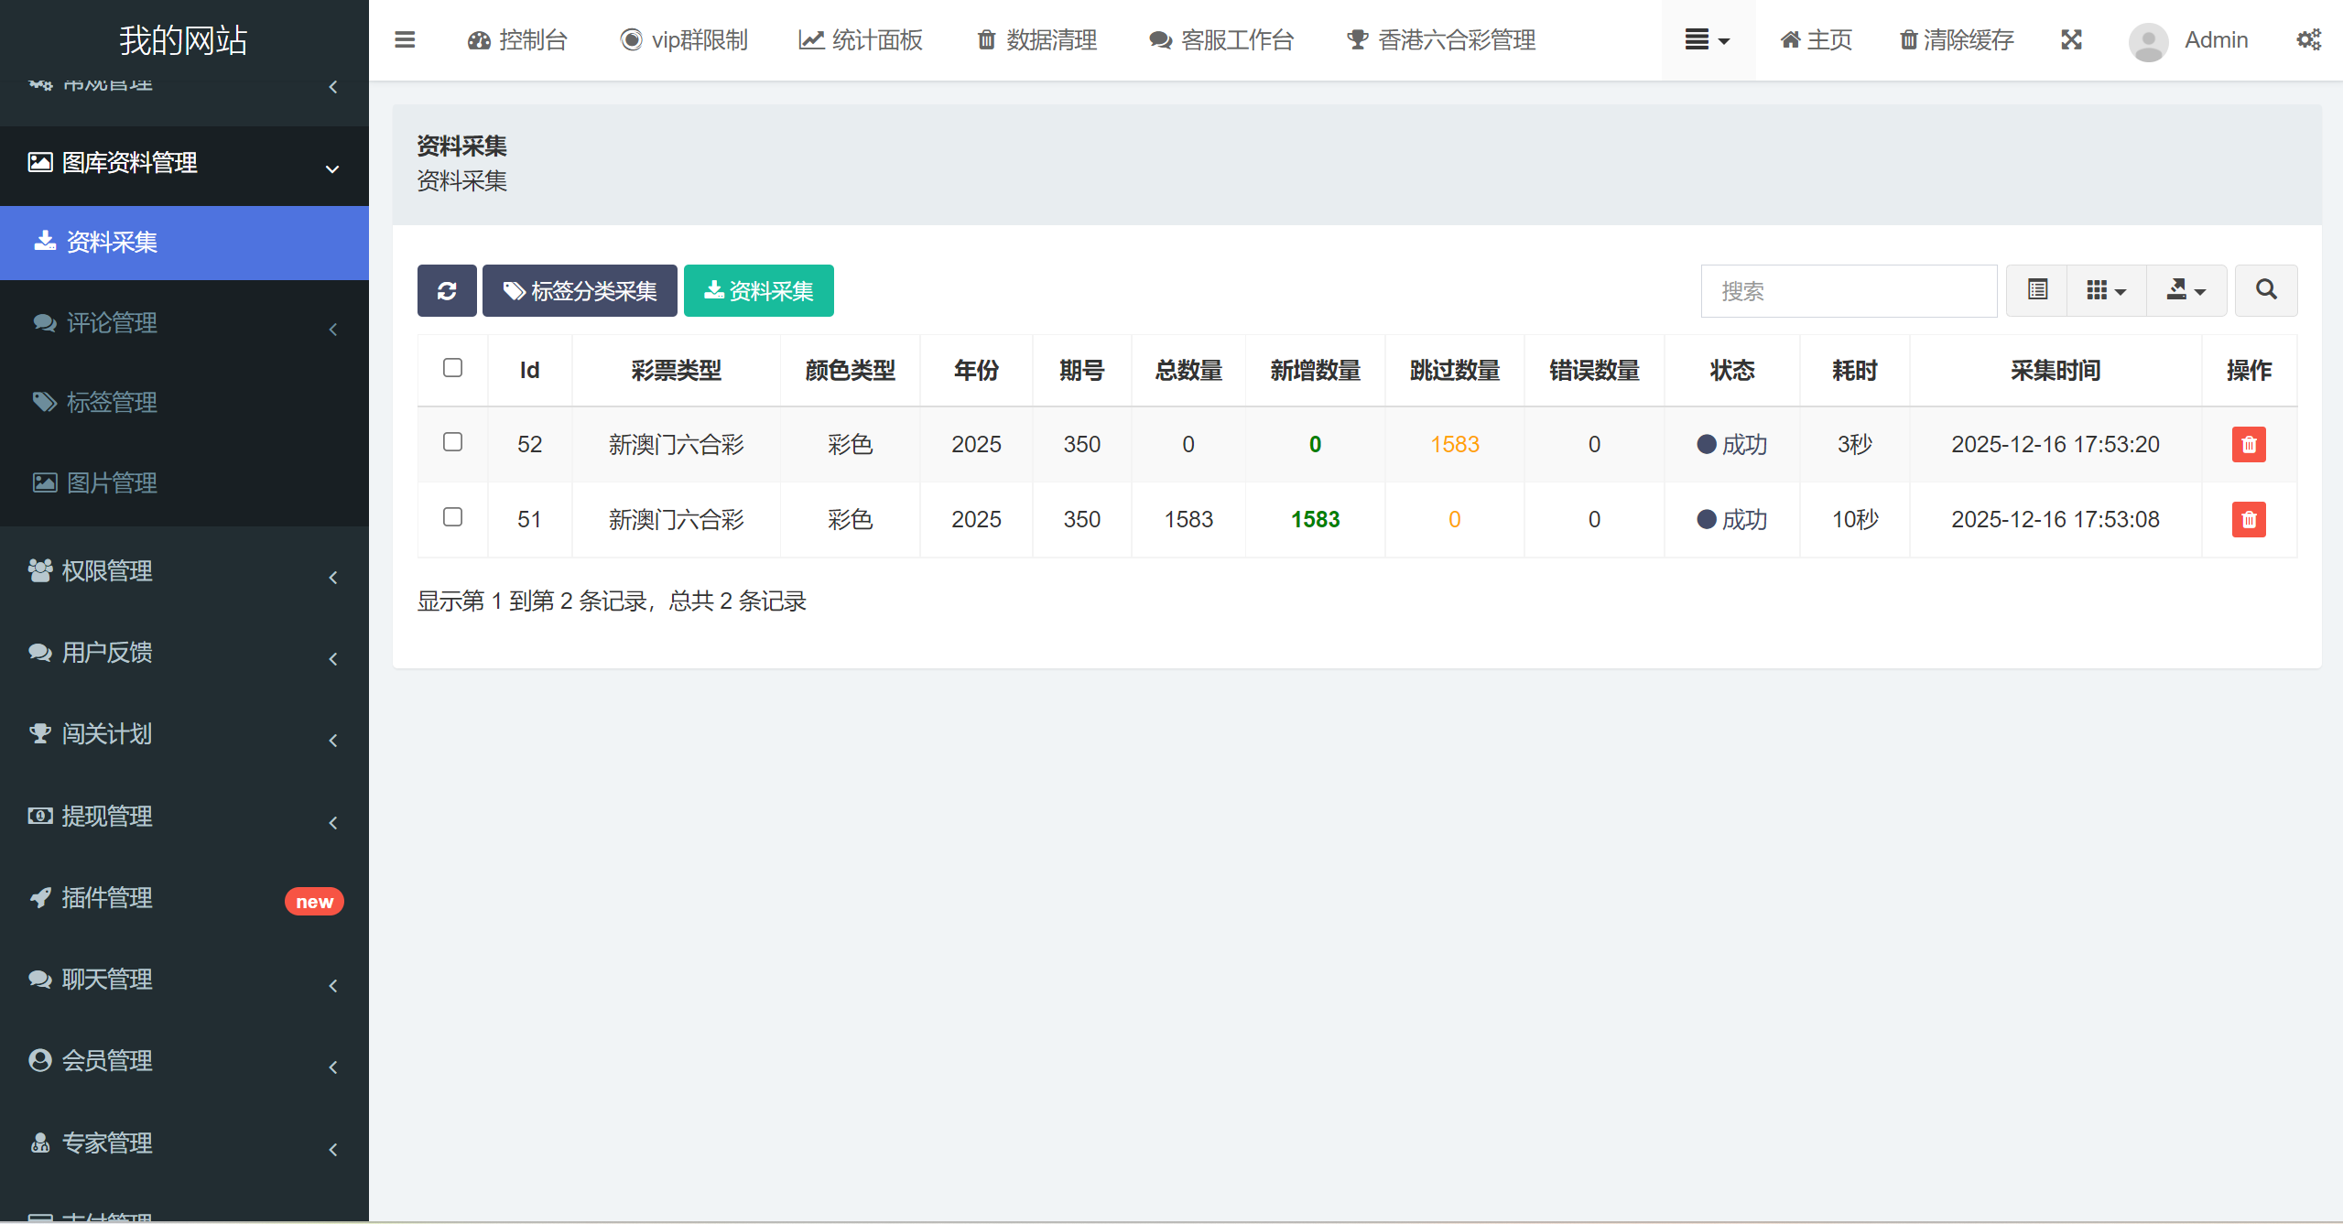
Task: Open the columns grid dropdown
Action: [2106, 291]
